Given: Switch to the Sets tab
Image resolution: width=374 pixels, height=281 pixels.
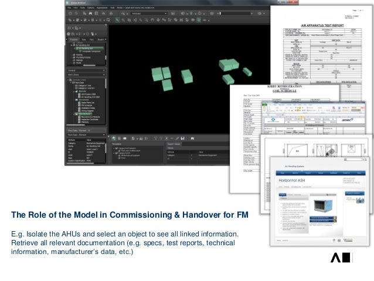Looking at the screenshot, I should [x=82, y=40].
